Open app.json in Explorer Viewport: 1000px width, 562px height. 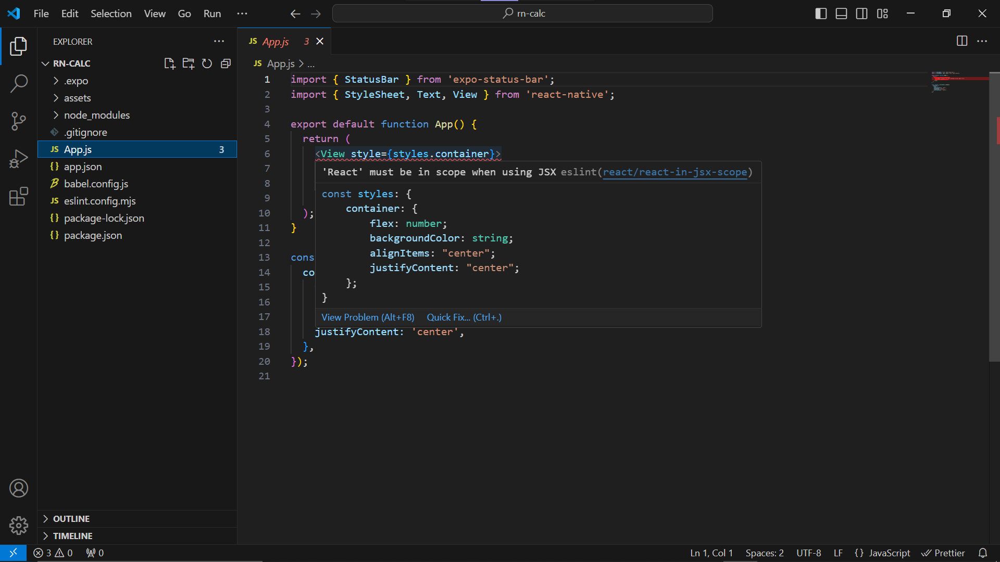tap(137, 167)
